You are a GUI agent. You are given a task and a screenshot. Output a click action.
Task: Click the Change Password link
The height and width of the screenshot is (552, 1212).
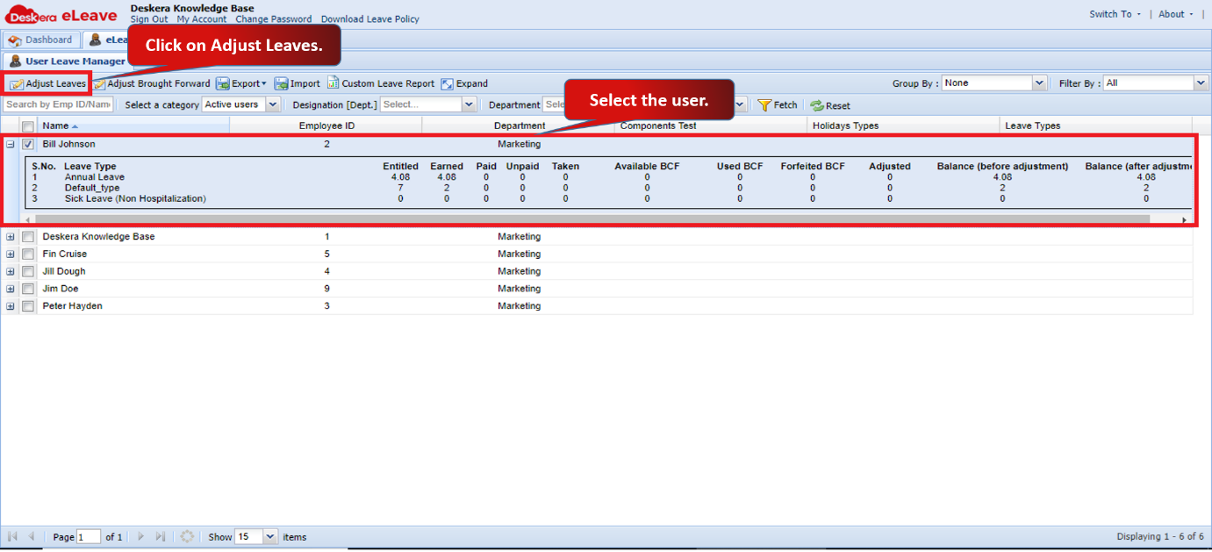click(x=273, y=19)
